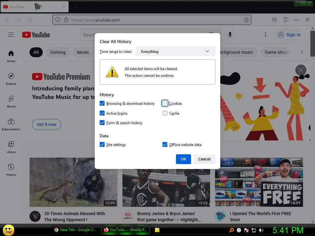Close the YouTube tab
315x236 pixels.
pyautogui.click(x=64, y=7)
